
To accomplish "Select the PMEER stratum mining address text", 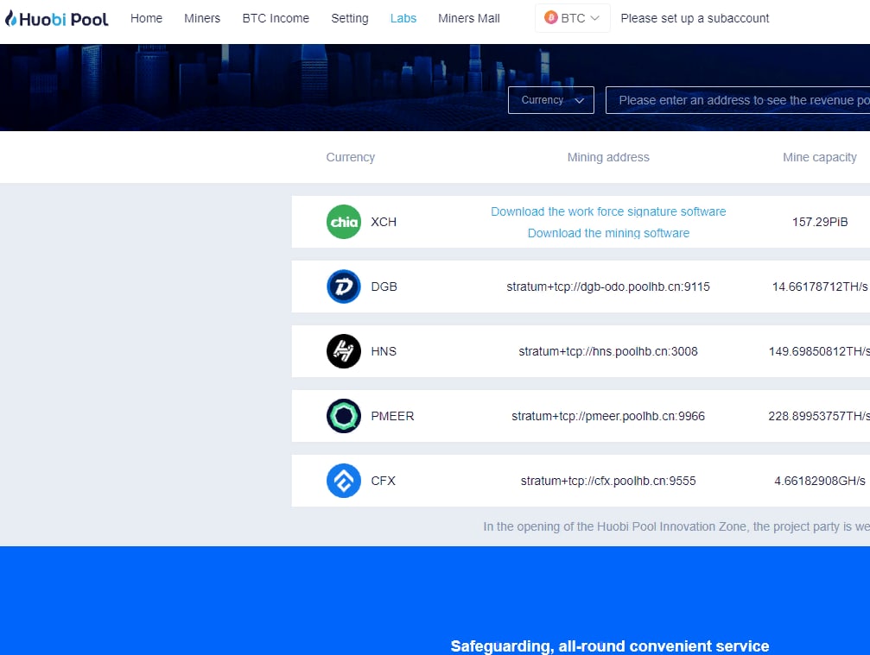I will [608, 416].
